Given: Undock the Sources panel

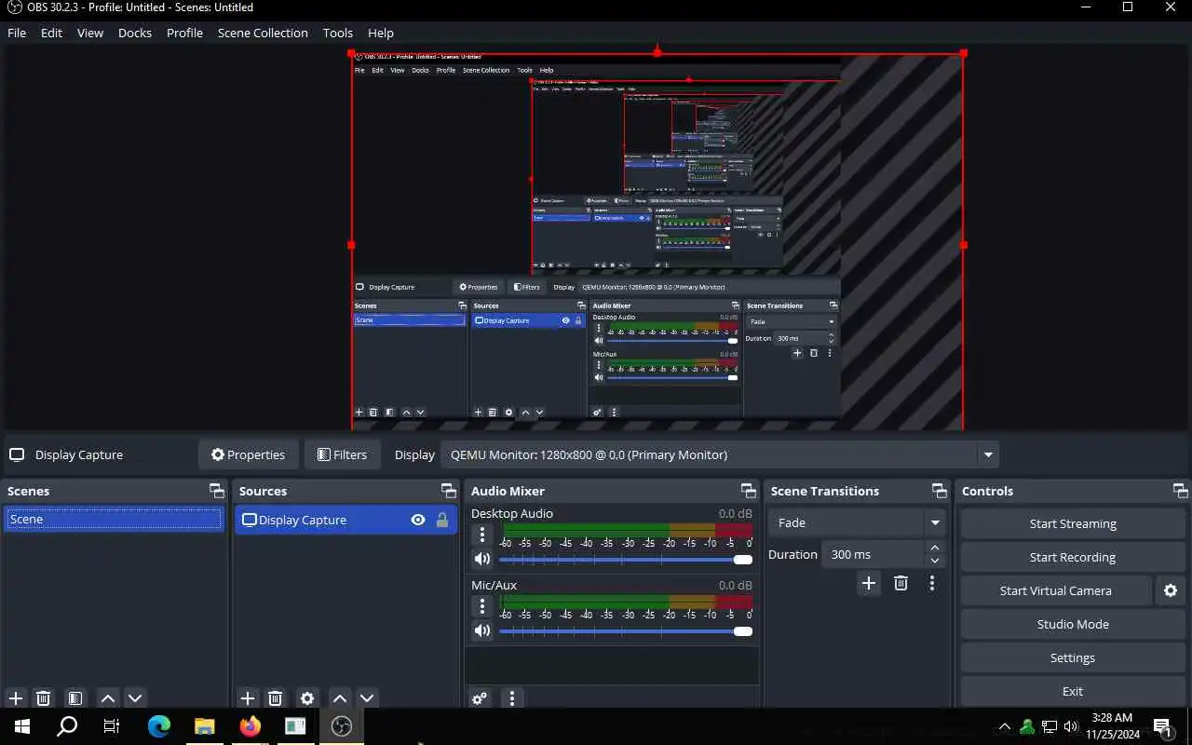Looking at the screenshot, I should 448,491.
